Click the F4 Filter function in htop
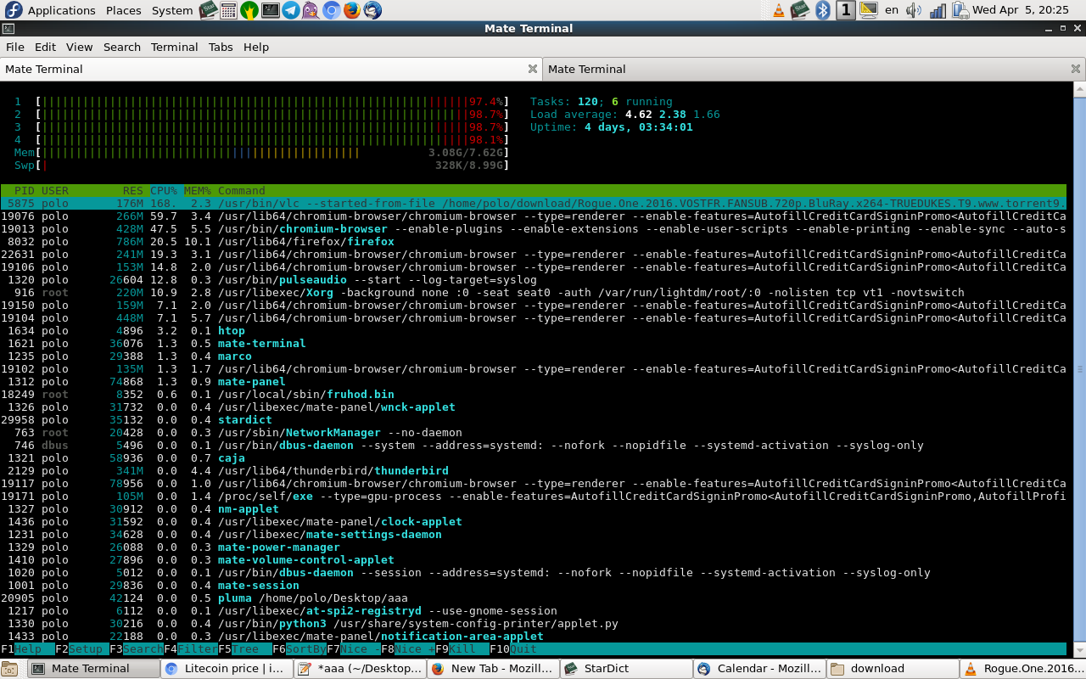 pos(191,649)
